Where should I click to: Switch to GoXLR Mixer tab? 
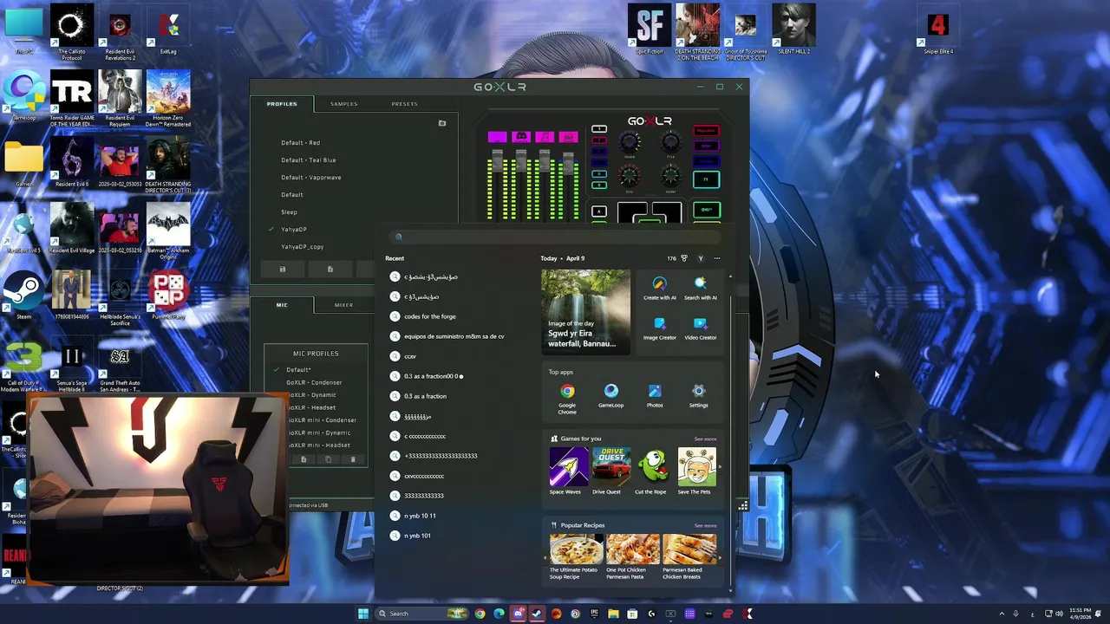point(343,305)
